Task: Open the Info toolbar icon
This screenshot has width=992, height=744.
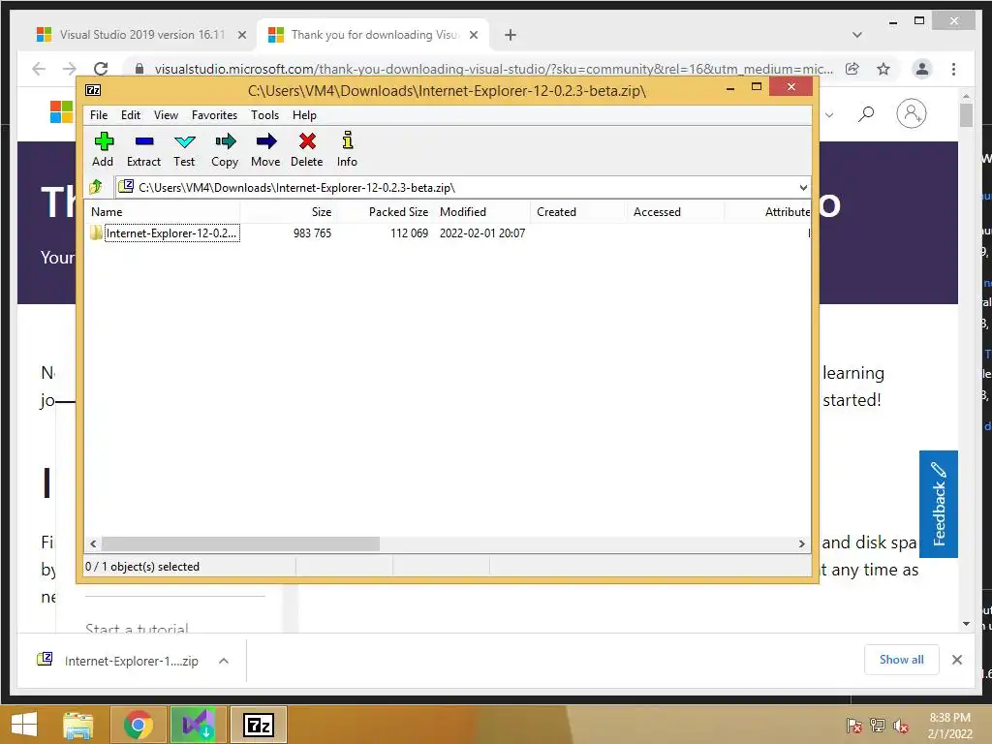Action: tap(347, 149)
